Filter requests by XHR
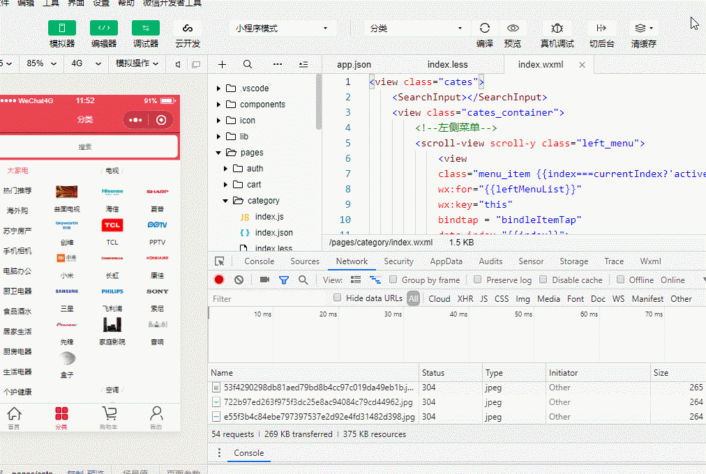Image resolution: width=706 pixels, height=474 pixels. click(465, 298)
